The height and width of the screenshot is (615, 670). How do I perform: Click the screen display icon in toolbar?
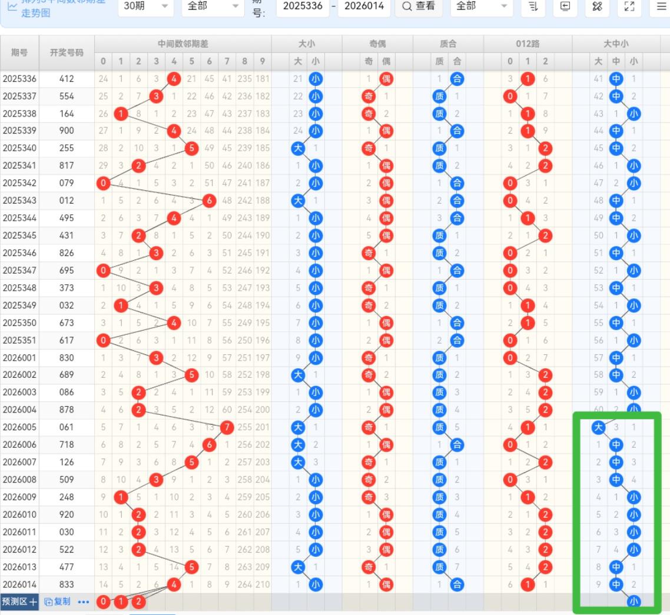(565, 6)
